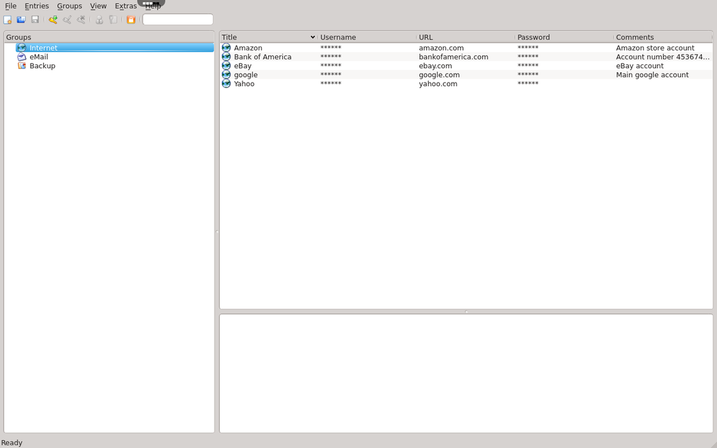This screenshot has width=717, height=448.
Task: Select the Bank of America entry
Action: click(262, 57)
